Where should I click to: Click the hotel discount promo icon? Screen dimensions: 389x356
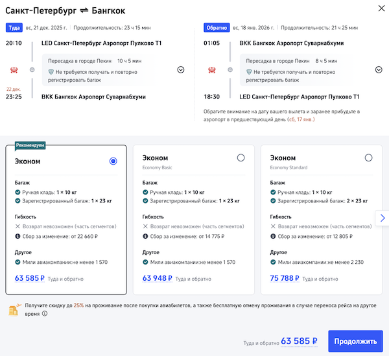13,309
